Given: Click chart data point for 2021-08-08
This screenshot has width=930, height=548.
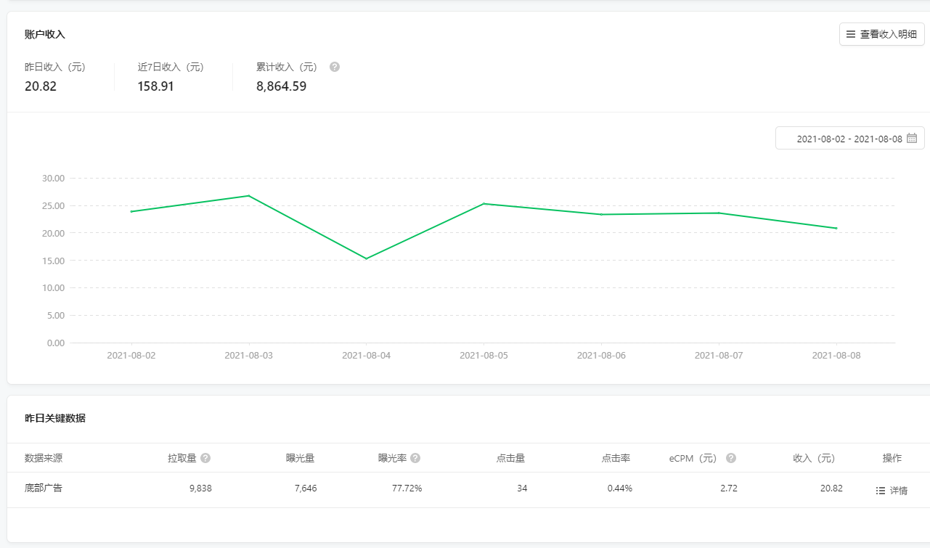Looking at the screenshot, I should (x=836, y=228).
